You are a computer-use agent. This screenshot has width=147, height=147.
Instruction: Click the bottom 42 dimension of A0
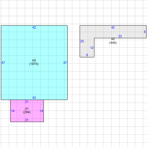point(34,98)
